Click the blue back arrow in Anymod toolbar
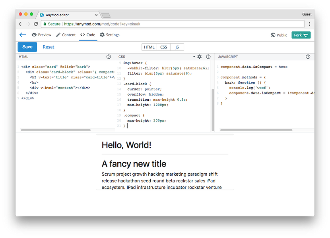The width and height of the screenshot is (330, 238). pos(23,35)
